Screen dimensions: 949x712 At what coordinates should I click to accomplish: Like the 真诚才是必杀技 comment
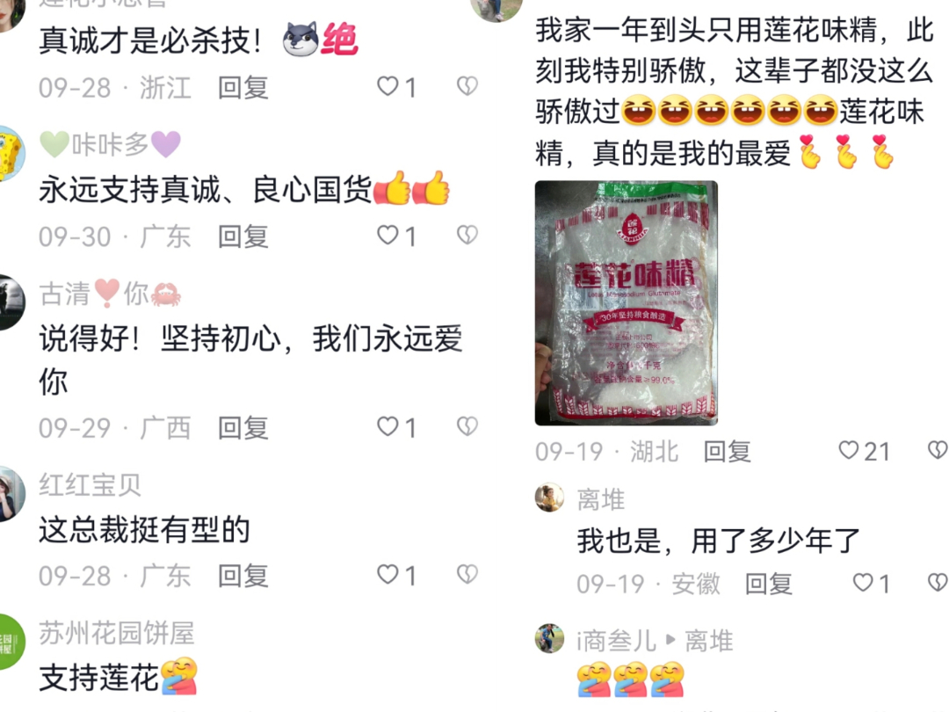(x=396, y=87)
